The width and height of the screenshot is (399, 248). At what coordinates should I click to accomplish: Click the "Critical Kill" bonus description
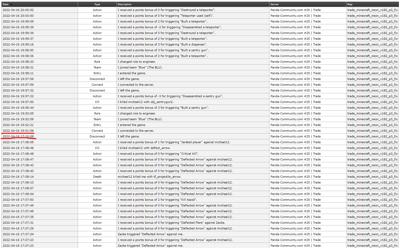click(158, 154)
